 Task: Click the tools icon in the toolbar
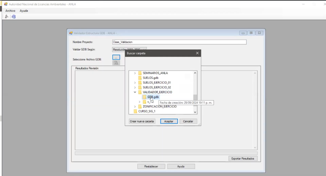pyautogui.click(x=6, y=17)
